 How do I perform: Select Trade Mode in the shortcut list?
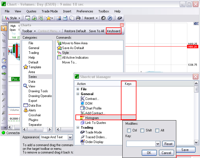coord(93,132)
